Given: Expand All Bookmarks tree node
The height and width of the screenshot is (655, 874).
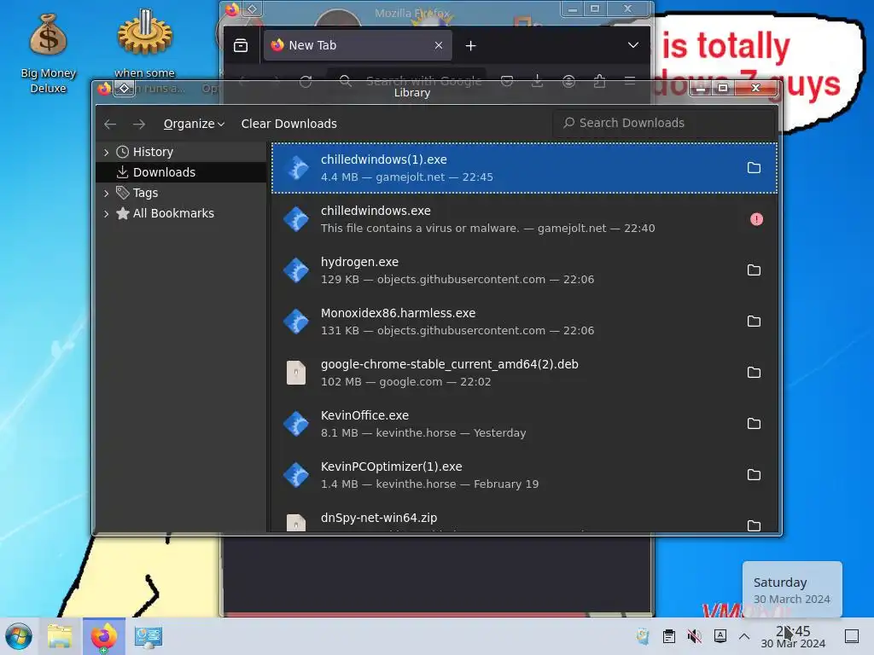Looking at the screenshot, I should pyautogui.click(x=106, y=214).
